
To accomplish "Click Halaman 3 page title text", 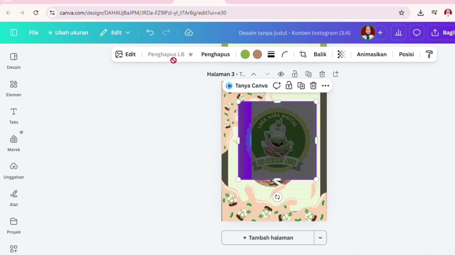I will pos(226,74).
